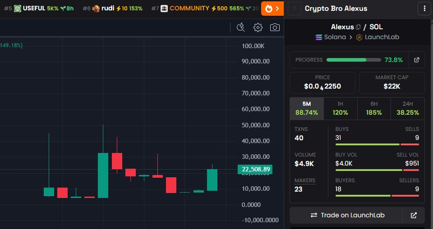This screenshot has width=433, height=229.
Task: Click the 50,000.00 price axis label
Action: (x=255, y=125)
